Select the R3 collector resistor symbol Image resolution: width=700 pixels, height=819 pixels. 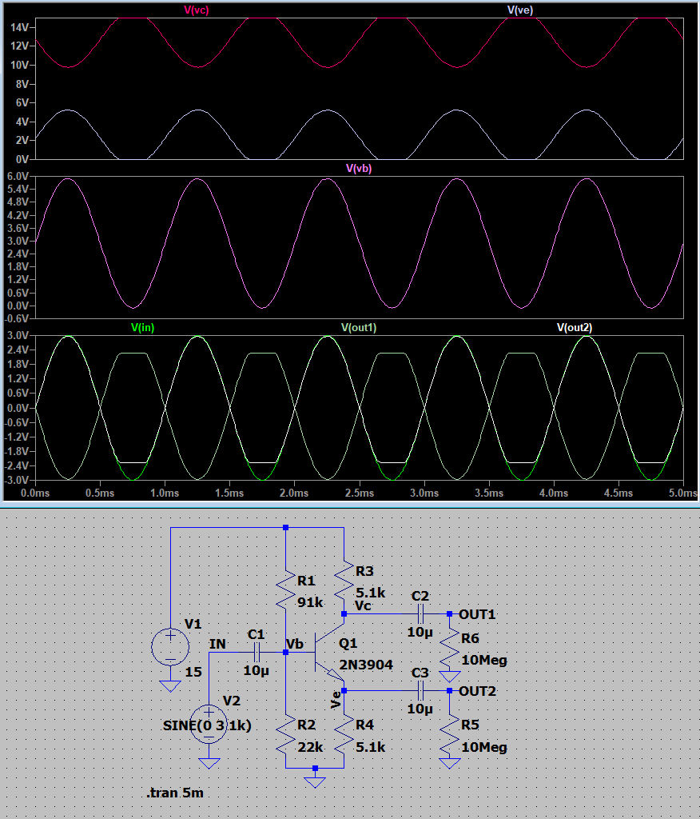pos(344,582)
